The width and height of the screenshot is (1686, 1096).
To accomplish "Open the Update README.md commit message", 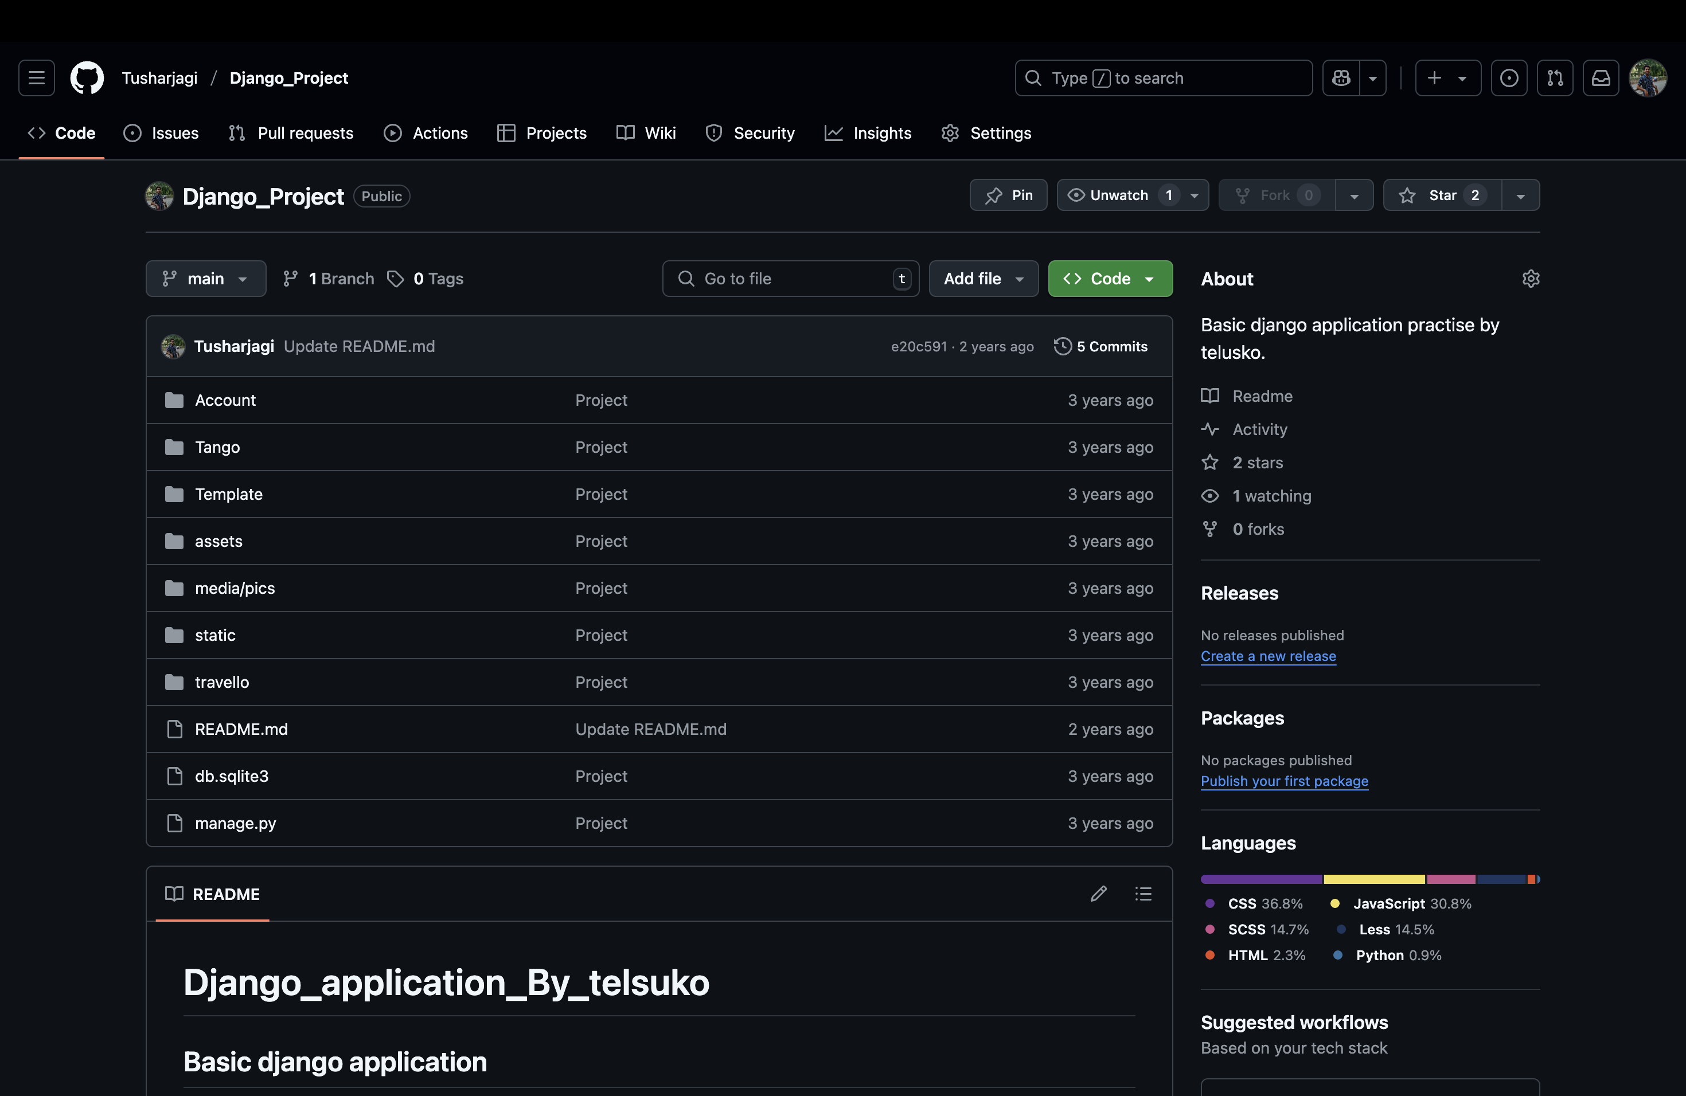I will tap(359, 346).
